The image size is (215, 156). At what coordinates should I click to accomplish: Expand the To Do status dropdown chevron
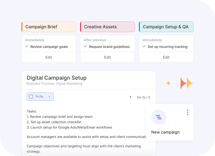tap(49, 97)
